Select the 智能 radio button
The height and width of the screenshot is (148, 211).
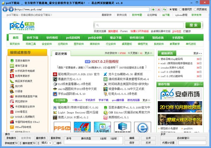click(x=171, y=9)
